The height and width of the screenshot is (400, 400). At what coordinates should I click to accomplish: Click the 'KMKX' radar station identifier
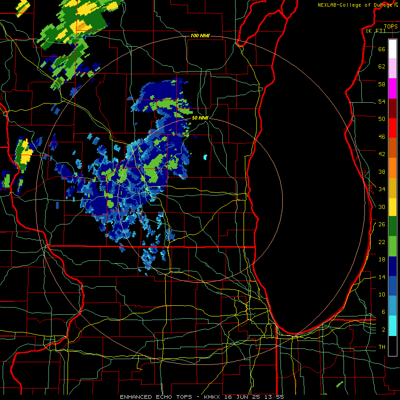click(x=212, y=397)
